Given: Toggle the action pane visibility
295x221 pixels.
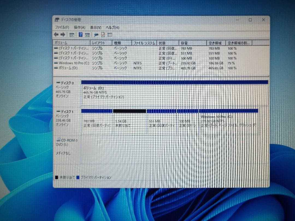Looking at the screenshot, I should pos(87,35).
